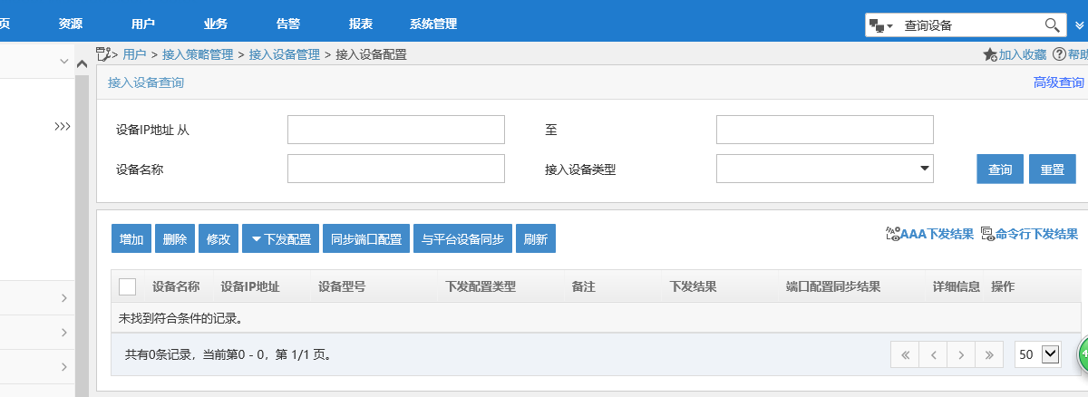
Task: Click the 删除 button
Action: click(x=175, y=239)
